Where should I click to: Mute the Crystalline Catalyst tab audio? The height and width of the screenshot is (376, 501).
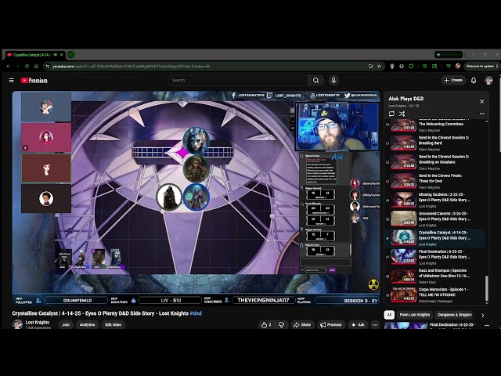[x=56, y=55]
